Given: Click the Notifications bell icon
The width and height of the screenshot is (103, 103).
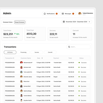Looking at the screenshot, I should [45, 14].
